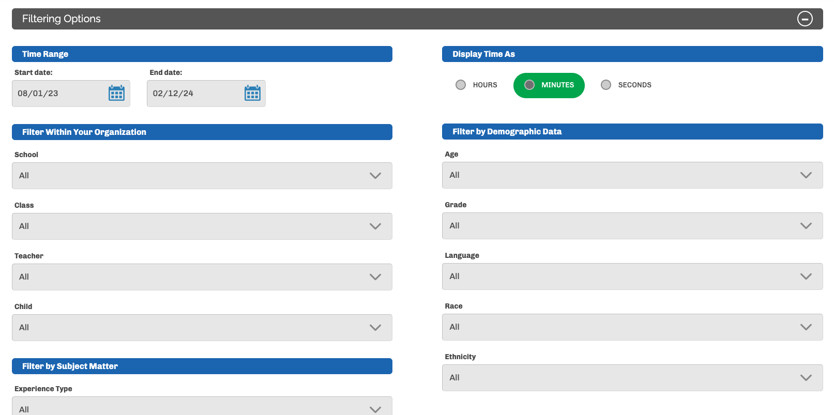Click the Filter by Demographic Data header
Image resolution: width=834 pixels, height=415 pixels.
pyautogui.click(x=632, y=131)
